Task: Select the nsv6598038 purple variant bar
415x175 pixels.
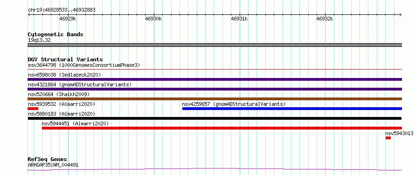Action: (214, 79)
